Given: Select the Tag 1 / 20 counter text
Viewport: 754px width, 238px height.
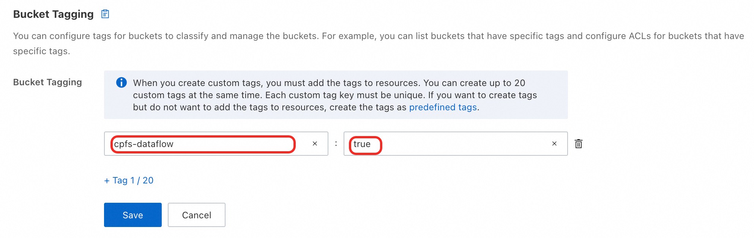Looking at the screenshot, I should point(133,180).
